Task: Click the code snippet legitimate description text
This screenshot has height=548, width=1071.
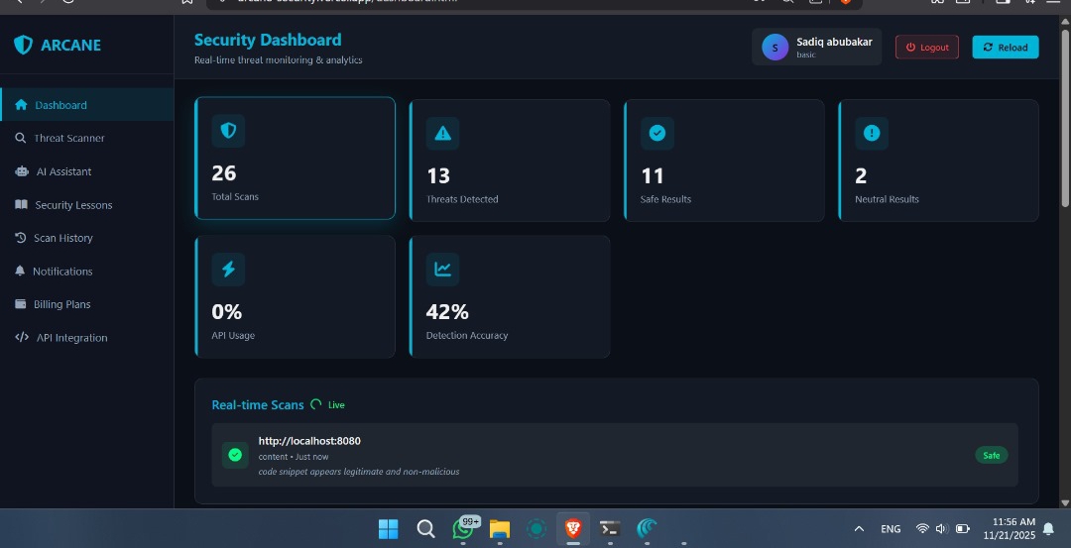Action: coord(359,472)
